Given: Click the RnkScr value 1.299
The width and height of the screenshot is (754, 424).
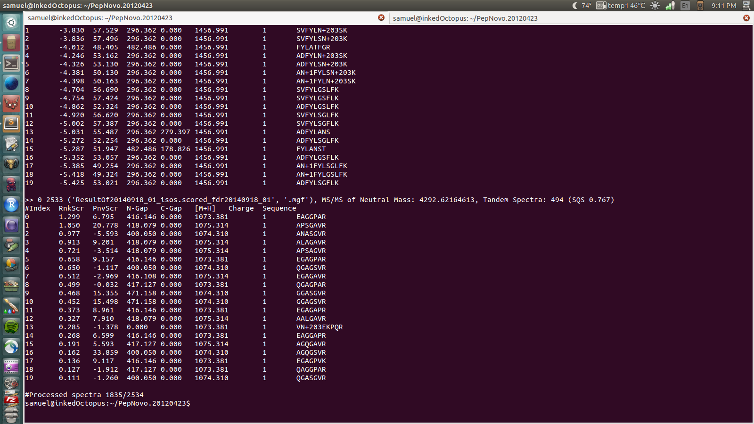Looking at the screenshot, I should [x=69, y=217].
